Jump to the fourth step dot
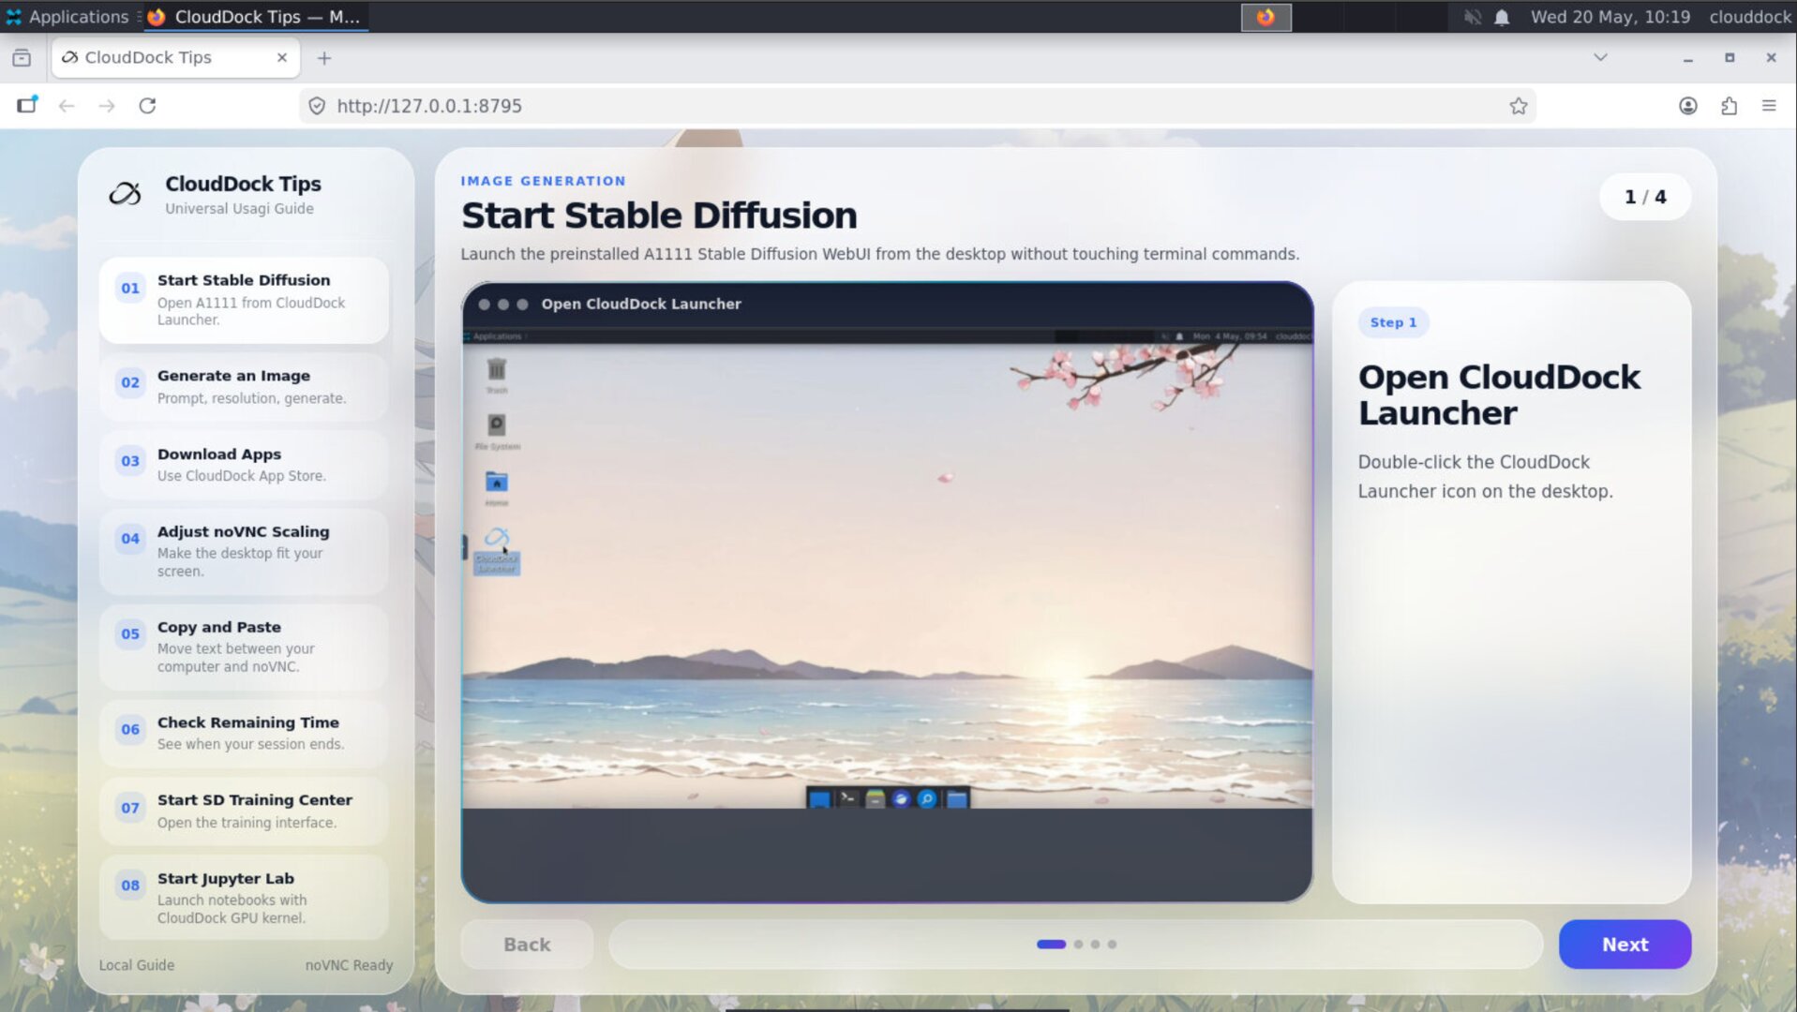Image resolution: width=1797 pixels, height=1012 pixels. 1112,945
